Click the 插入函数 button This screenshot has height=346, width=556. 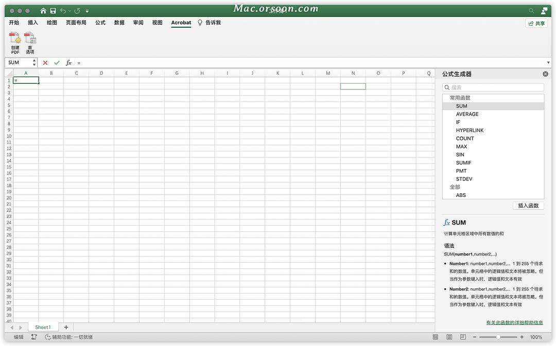click(528, 206)
